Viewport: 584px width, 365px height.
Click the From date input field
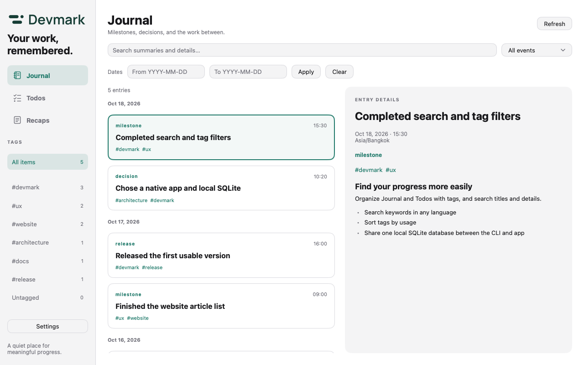166,72
